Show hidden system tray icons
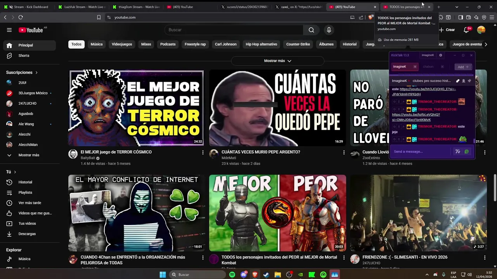Screen dimensions: 497x279 coord(427,275)
